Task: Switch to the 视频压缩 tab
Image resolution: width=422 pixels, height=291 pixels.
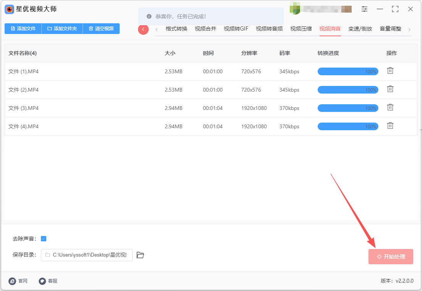Action: [x=301, y=29]
